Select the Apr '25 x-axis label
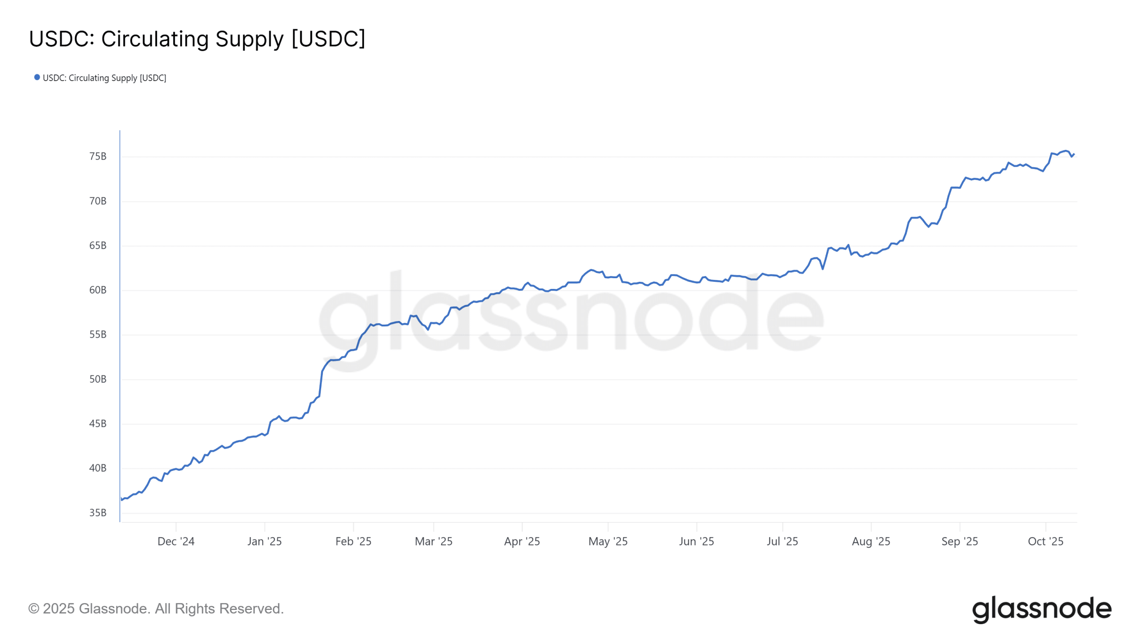The width and height of the screenshot is (1142, 642). 522,541
